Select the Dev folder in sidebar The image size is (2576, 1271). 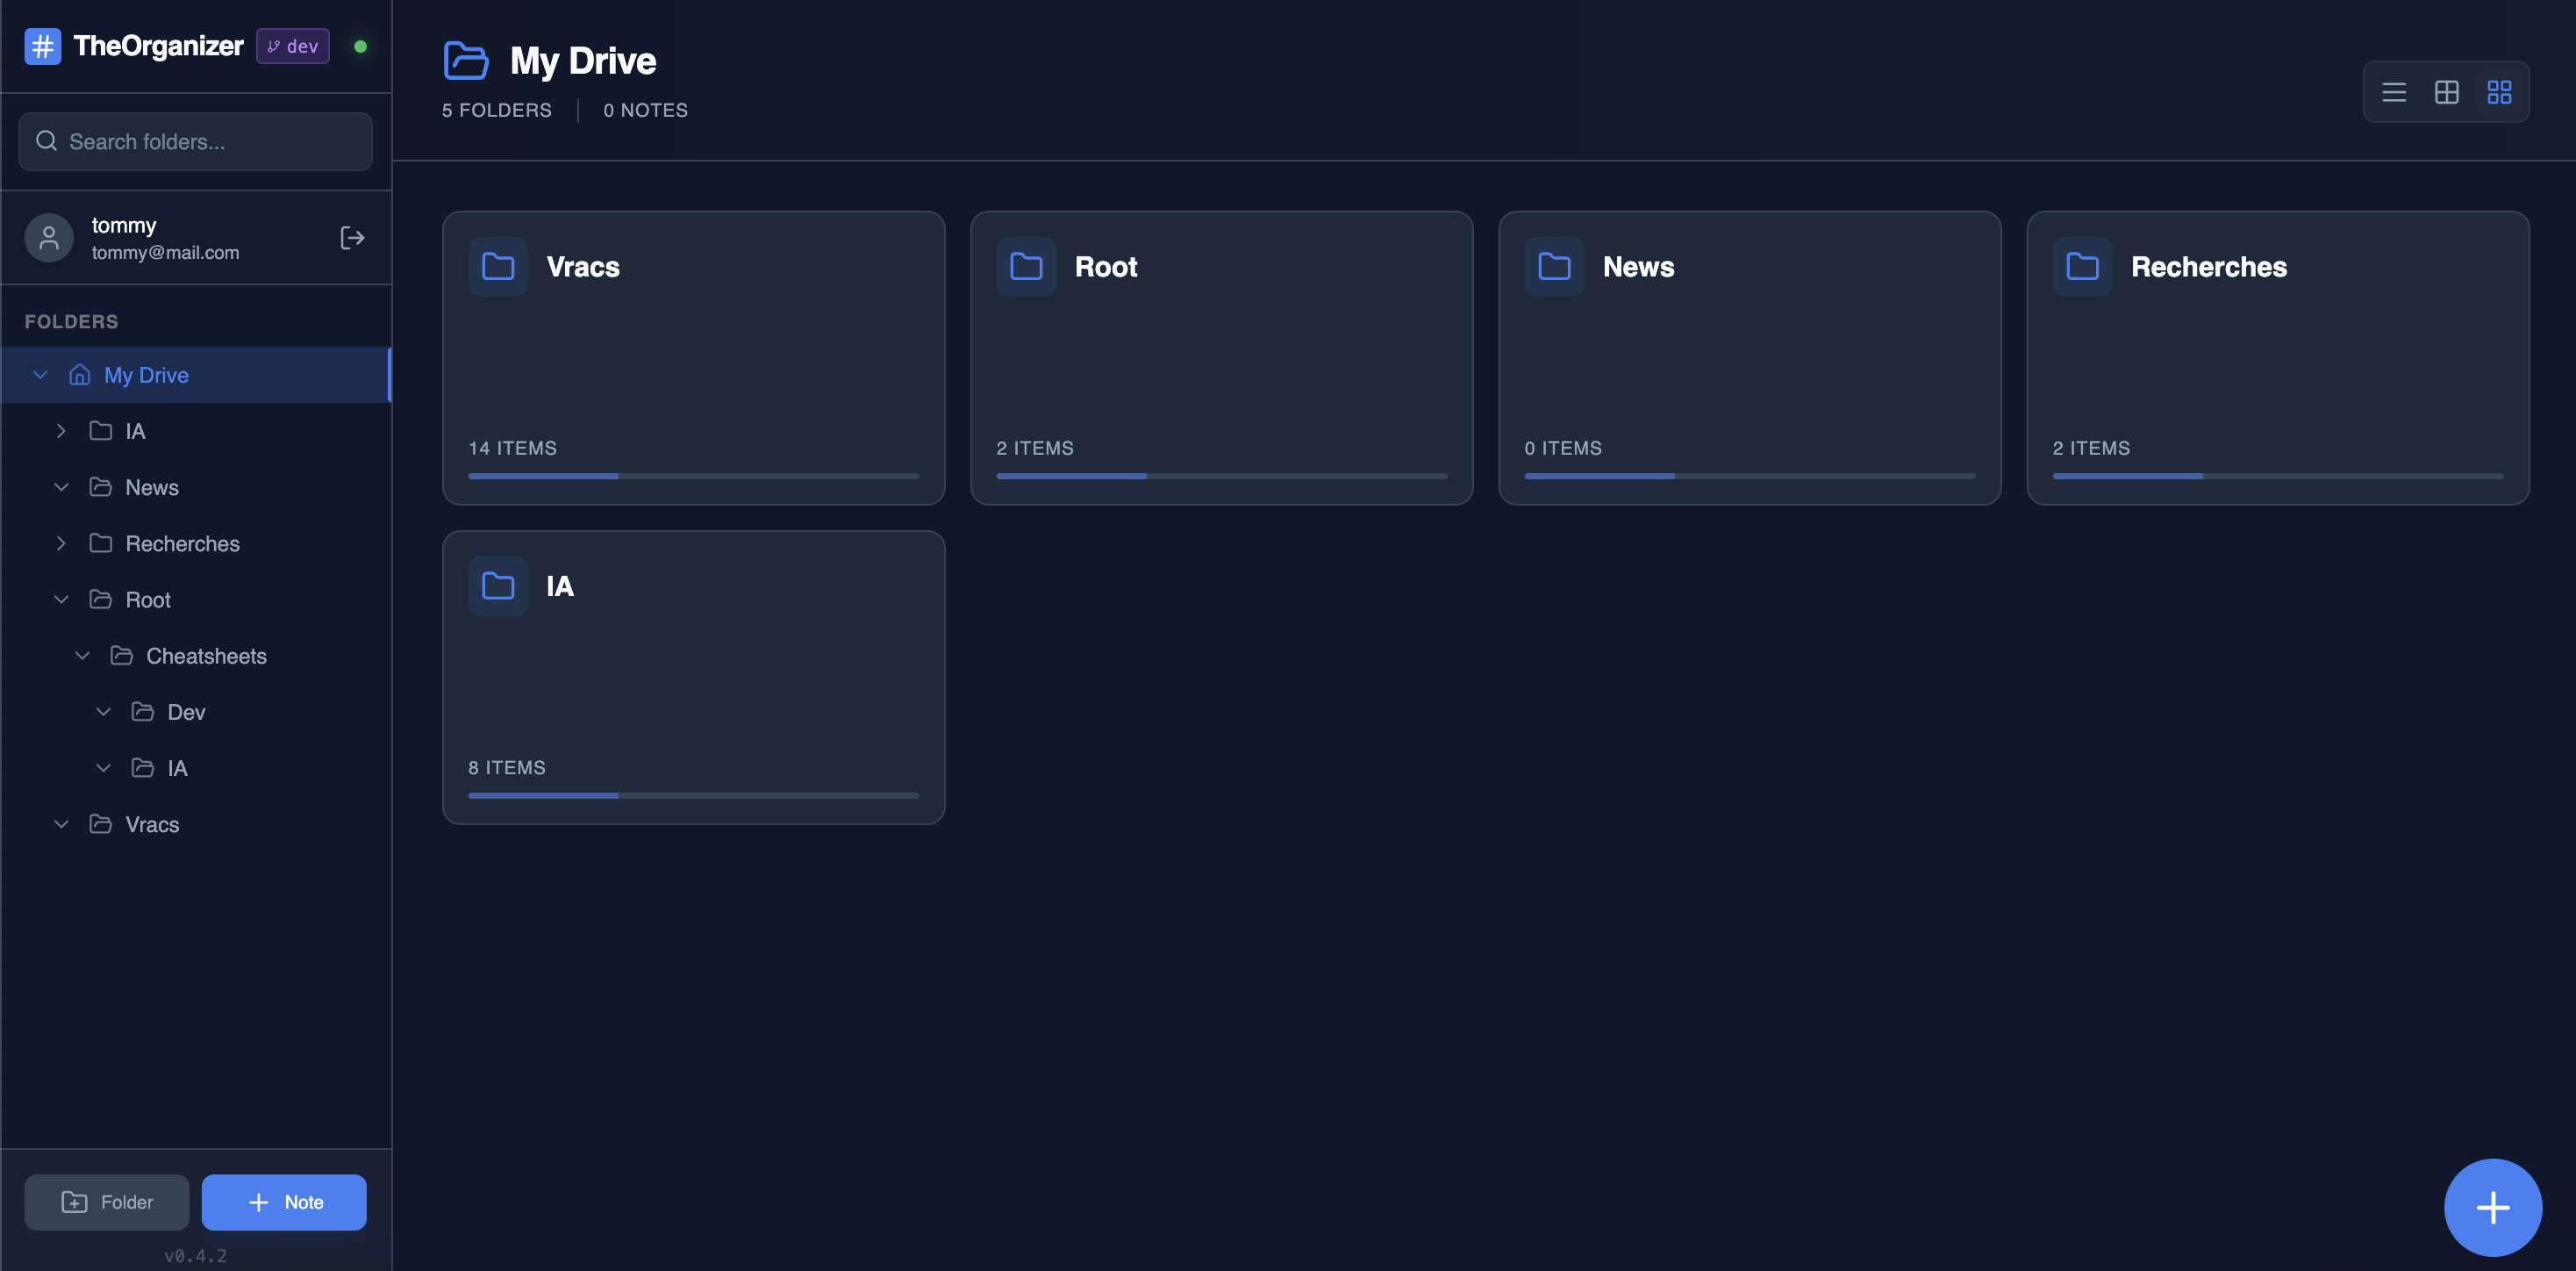186,712
